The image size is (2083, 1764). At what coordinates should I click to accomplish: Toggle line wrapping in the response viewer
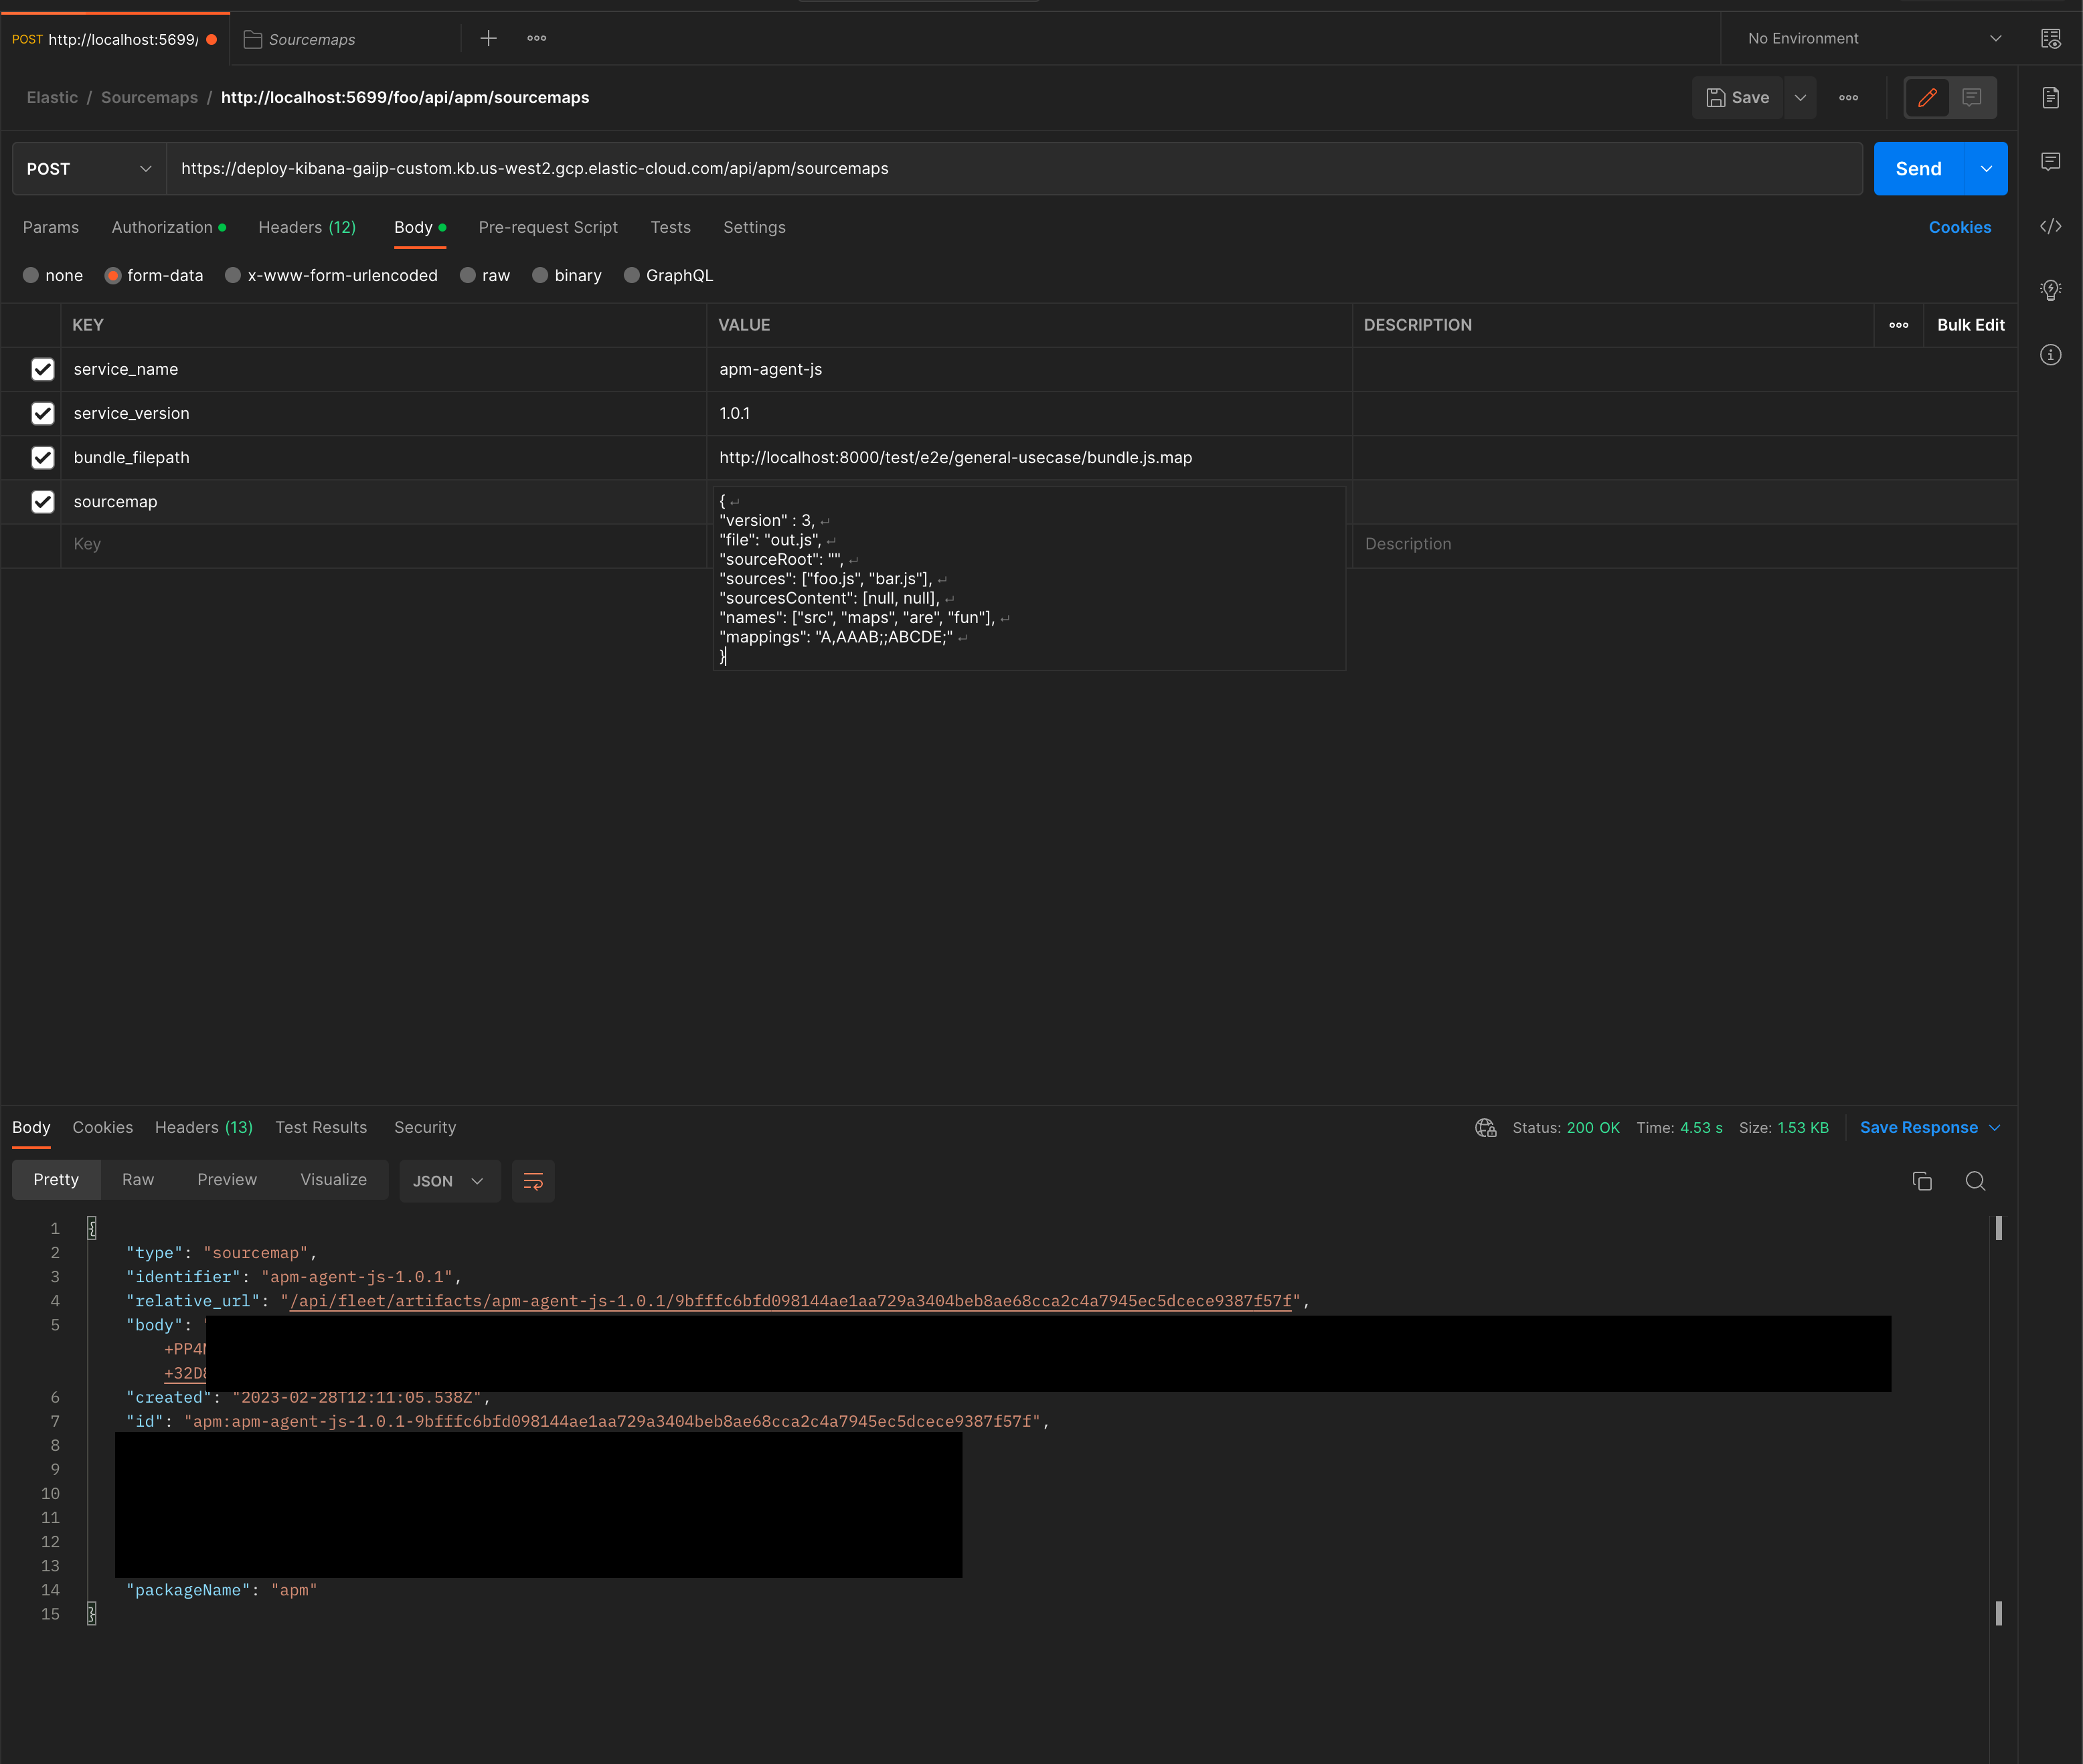pos(533,1181)
